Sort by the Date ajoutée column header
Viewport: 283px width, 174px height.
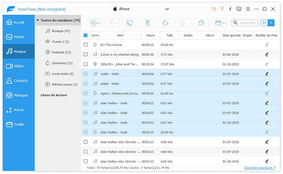tap(232, 35)
